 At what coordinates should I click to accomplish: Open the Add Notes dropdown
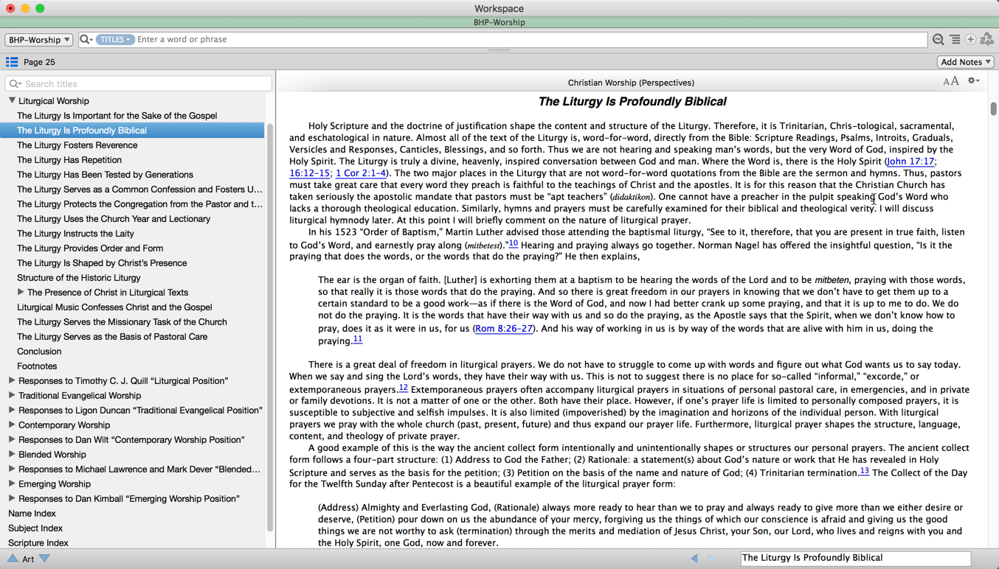(965, 63)
